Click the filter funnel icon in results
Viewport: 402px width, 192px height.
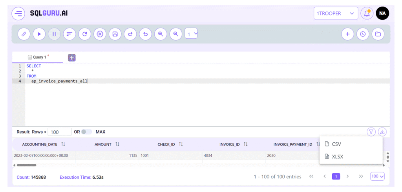371,132
